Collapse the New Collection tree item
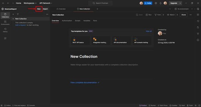201x107 pixels. [13, 19]
